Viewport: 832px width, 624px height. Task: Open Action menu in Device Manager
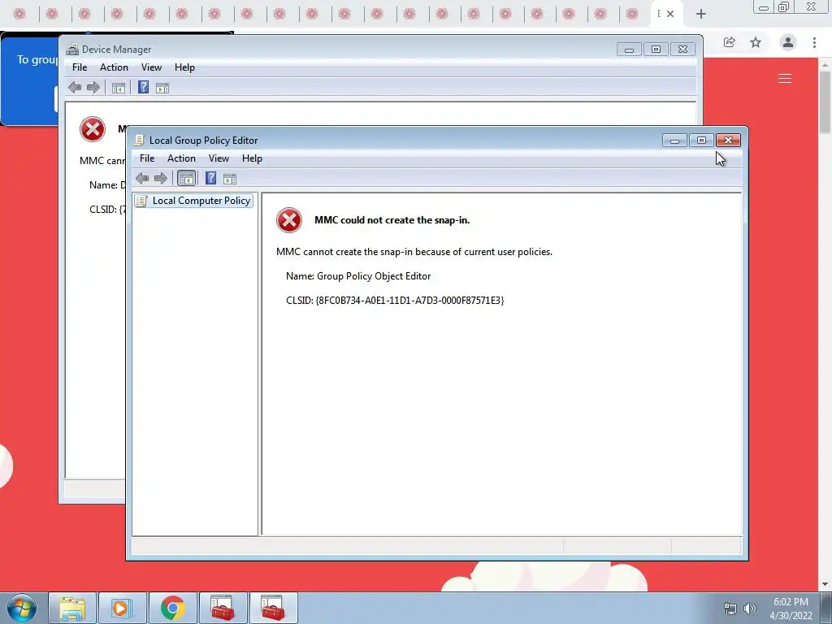[x=114, y=67]
